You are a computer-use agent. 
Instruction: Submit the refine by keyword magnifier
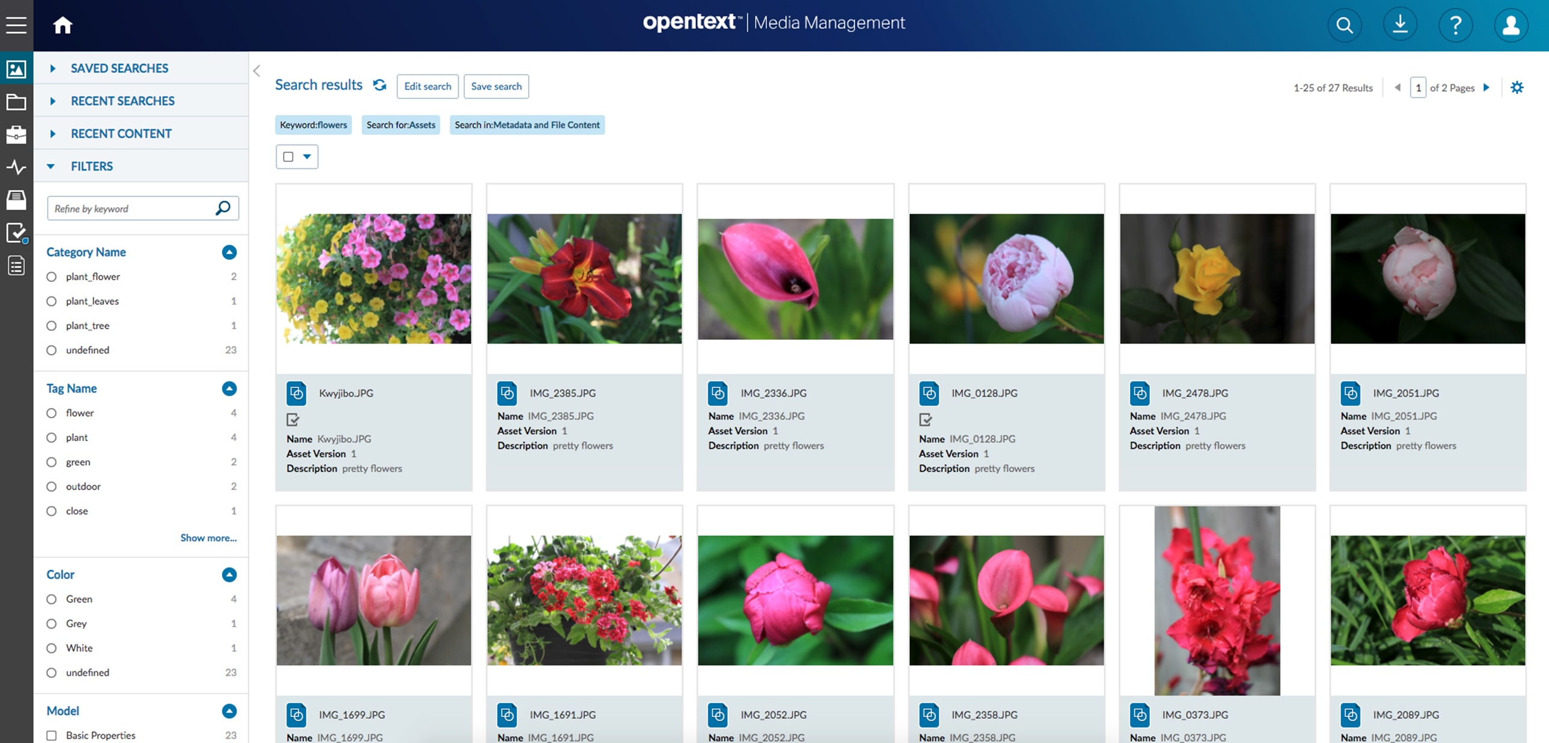[222, 208]
